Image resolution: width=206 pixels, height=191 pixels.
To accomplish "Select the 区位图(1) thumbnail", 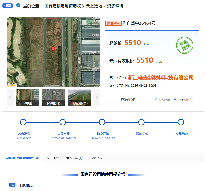I will coord(53,98).
